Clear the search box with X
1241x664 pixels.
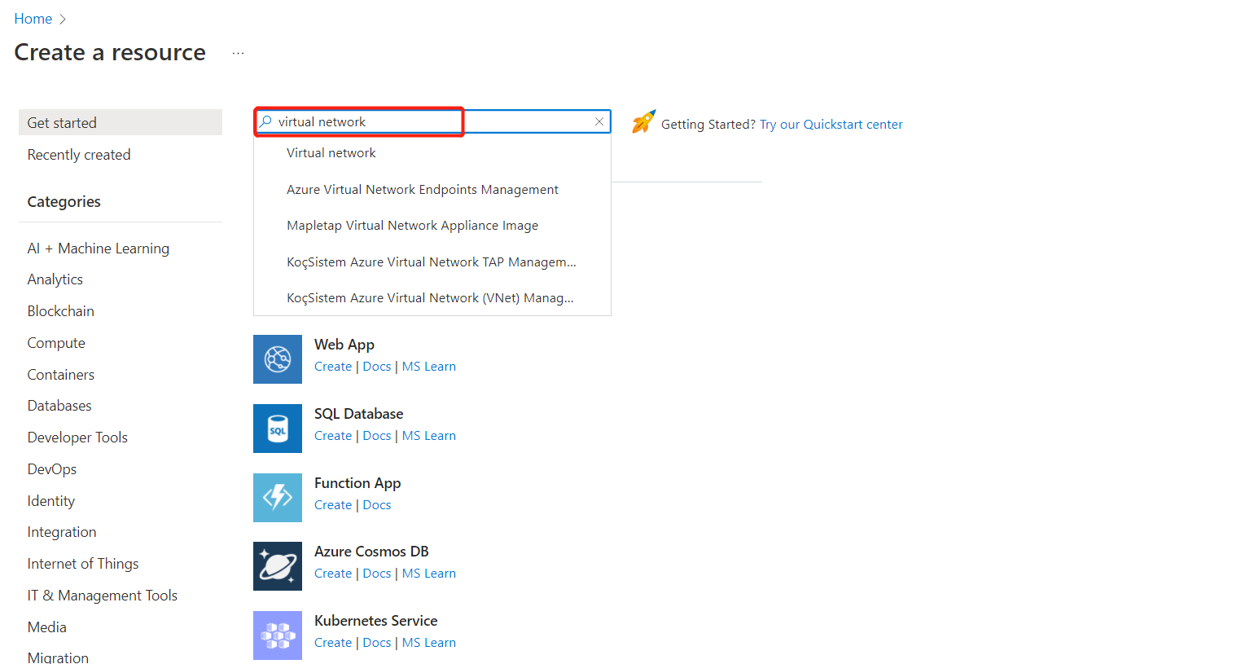pos(599,121)
